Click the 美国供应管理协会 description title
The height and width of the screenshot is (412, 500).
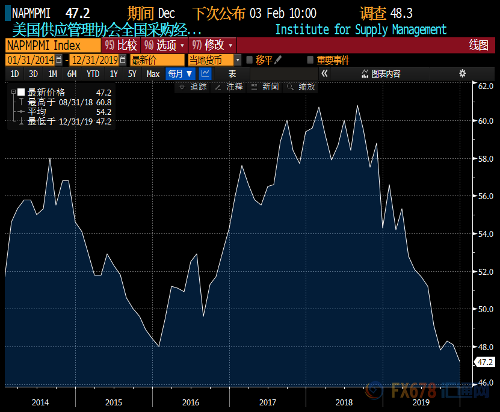pos(107,30)
